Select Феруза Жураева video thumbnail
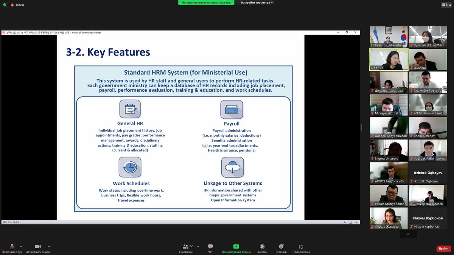 [x=388, y=218]
